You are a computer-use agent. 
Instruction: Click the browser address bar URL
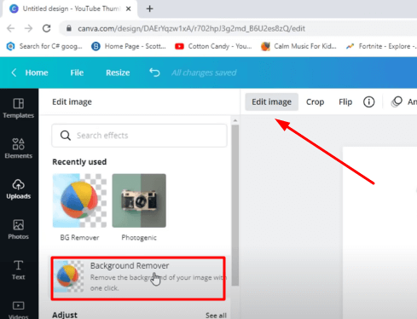click(x=191, y=28)
